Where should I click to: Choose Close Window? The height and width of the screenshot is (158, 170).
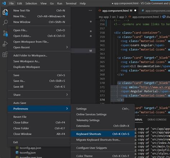coord(39,134)
